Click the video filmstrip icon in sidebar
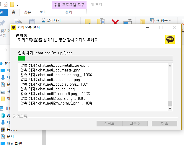The image size is (184, 145). coord(3,130)
